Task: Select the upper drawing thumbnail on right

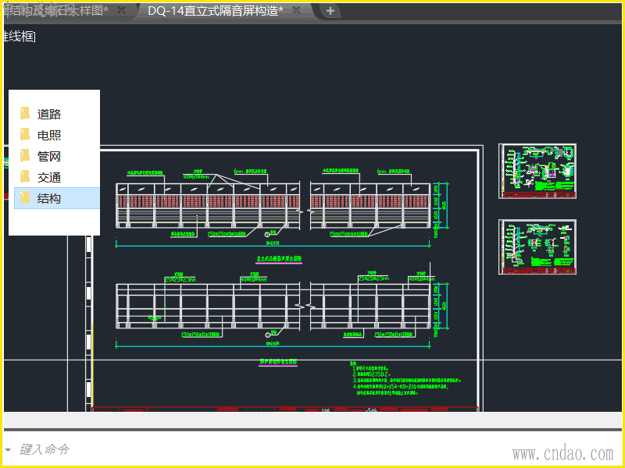Action: (537, 171)
